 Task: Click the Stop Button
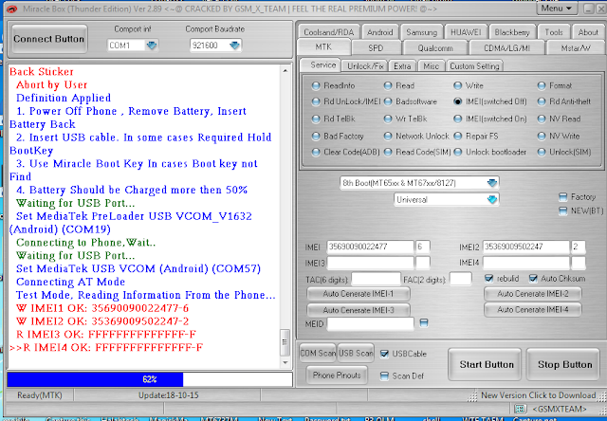click(564, 364)
